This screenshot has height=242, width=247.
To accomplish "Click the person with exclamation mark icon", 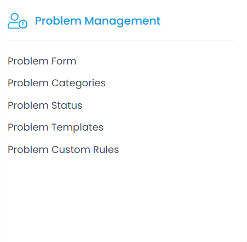I will [x=18, y=21].
